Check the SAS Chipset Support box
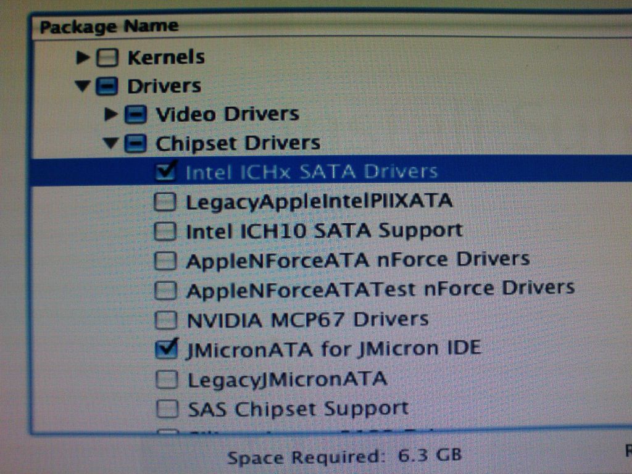Screen dimensions: 632x474 (167, 409)
